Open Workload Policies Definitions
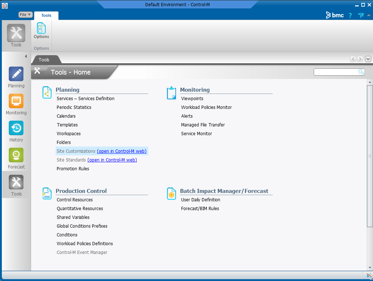 tap(85, 244)
